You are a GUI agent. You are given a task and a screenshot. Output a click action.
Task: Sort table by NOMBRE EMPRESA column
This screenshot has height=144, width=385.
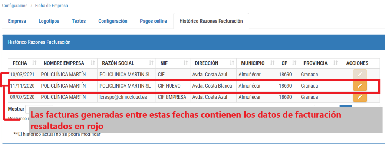tap(68, 63)
